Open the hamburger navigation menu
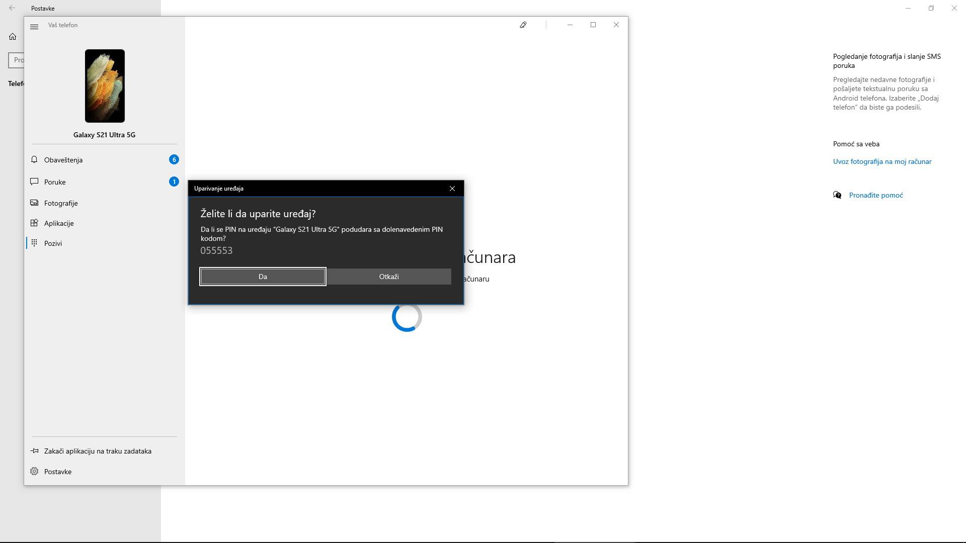Viewport: 966px width, 543px height. click(x=35, y=27)
